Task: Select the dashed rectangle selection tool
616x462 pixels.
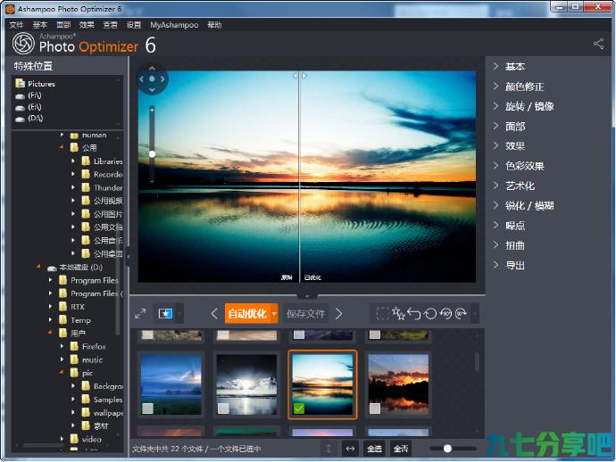Action: click(382, 314)
